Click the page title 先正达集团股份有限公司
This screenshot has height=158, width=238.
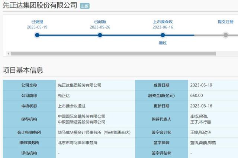point(40,5)
